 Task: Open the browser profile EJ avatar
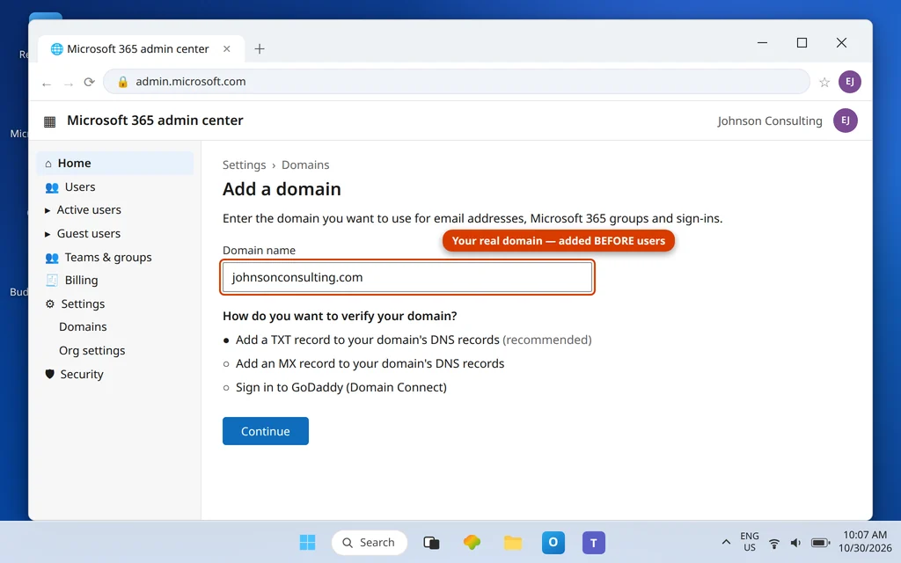[x=849, y=82]
